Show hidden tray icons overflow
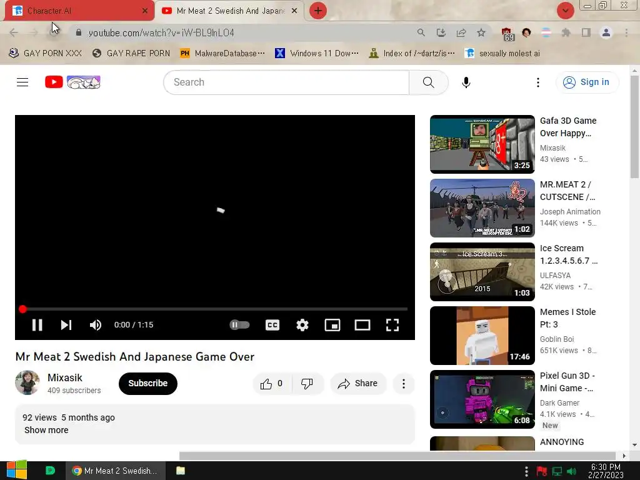The width and height of the screenshot is (640, 480). (526, 471)
